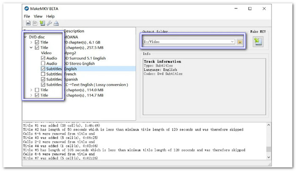Image resolution: width=296 pixels, height=171 pixels.
Task: Browse for output folder with folder icon
Action: point(239,42)
